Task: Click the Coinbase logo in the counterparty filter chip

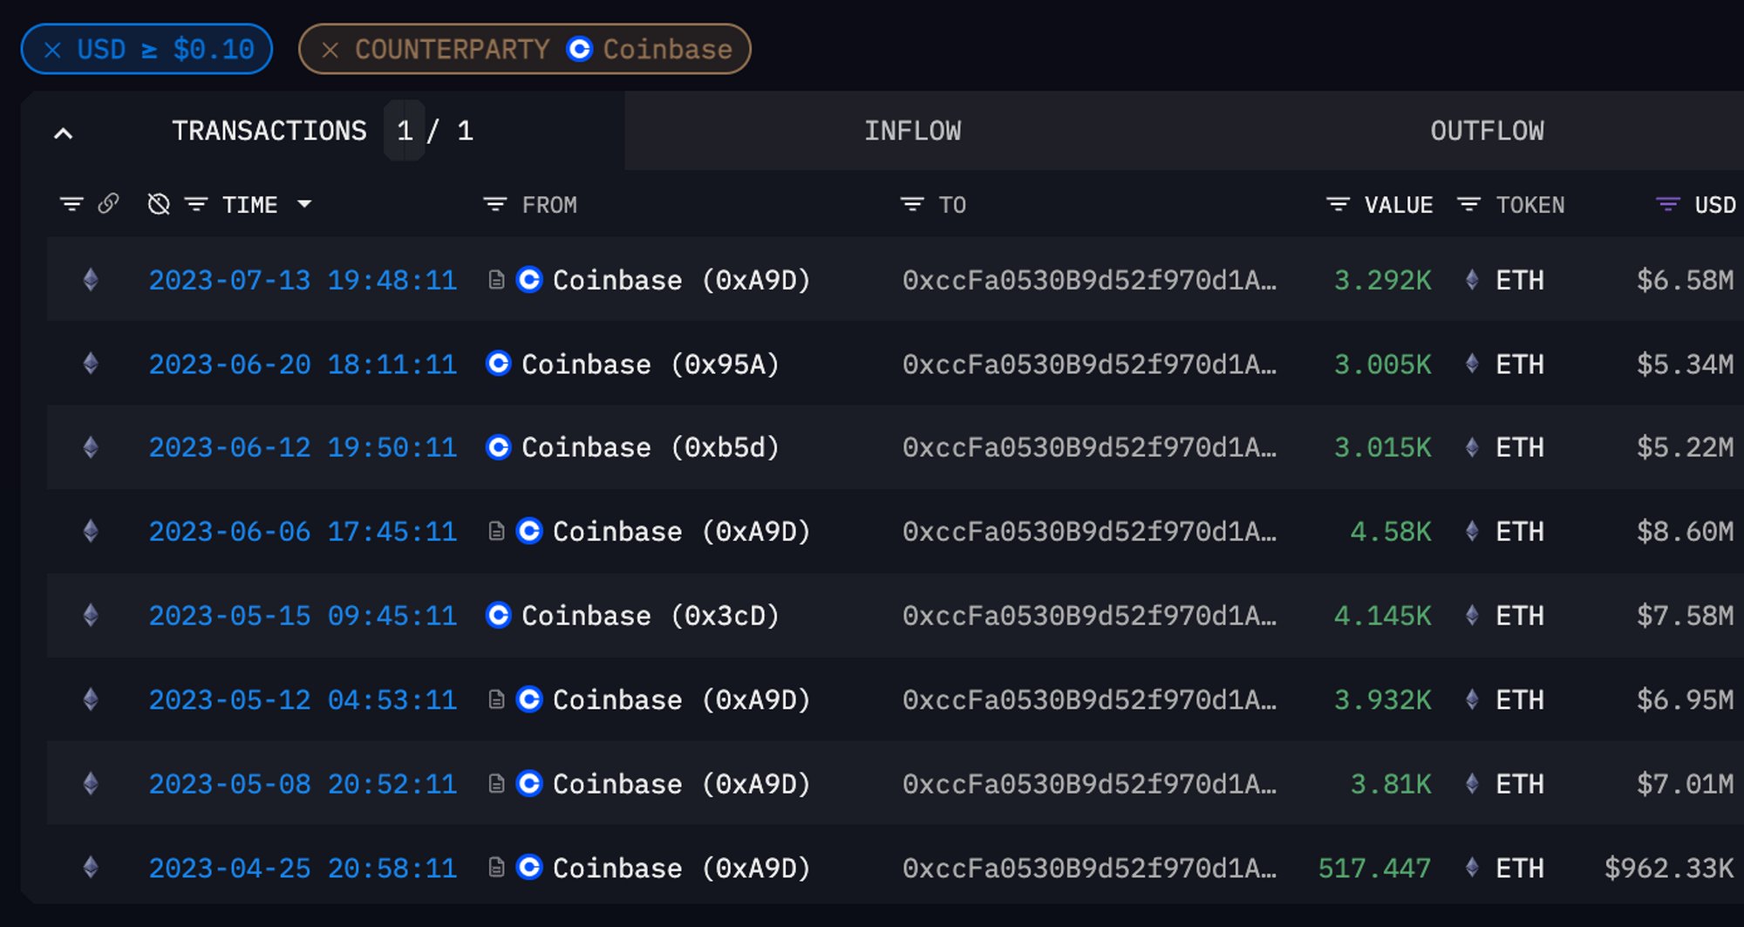Action: [579, 49]
